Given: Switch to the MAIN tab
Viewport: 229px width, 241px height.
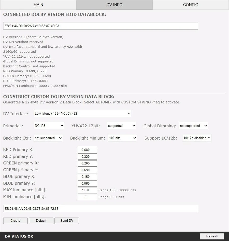Looking at the screenshot, I should tap(38, 5).
